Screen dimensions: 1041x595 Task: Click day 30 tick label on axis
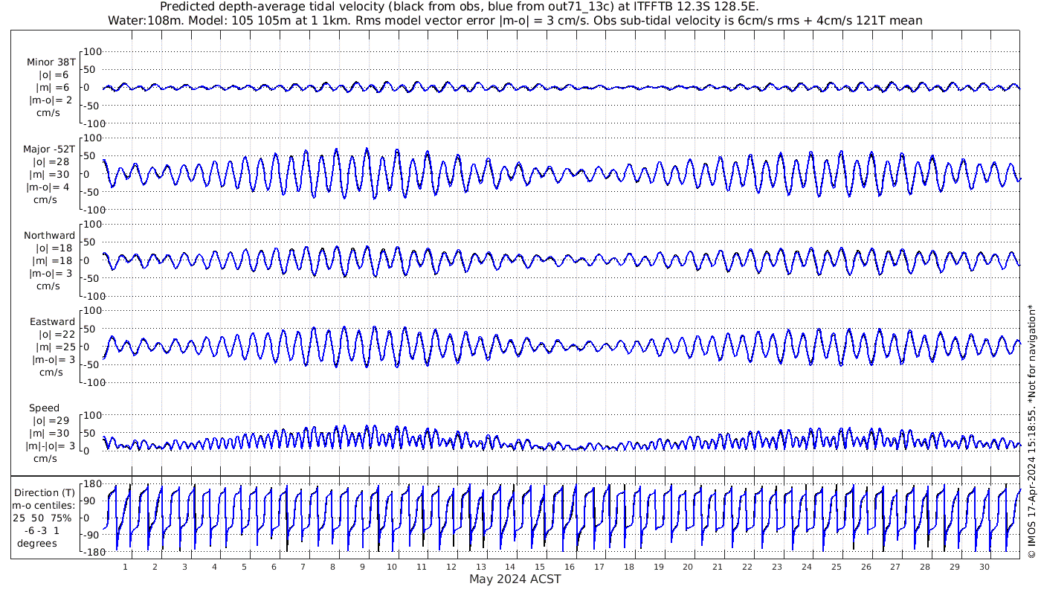(x=984, y=567)
